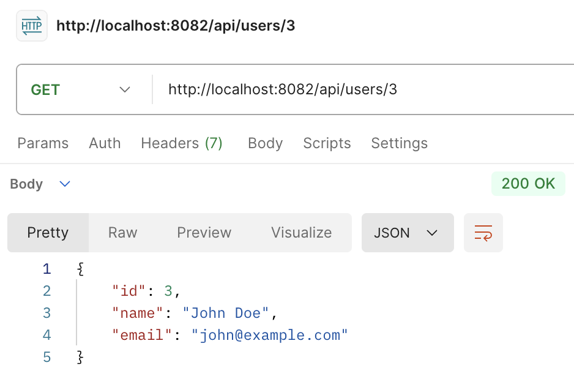The image size is (574, 376).
Task: Select the Headers (7) tab
Action: click(182, 143)
